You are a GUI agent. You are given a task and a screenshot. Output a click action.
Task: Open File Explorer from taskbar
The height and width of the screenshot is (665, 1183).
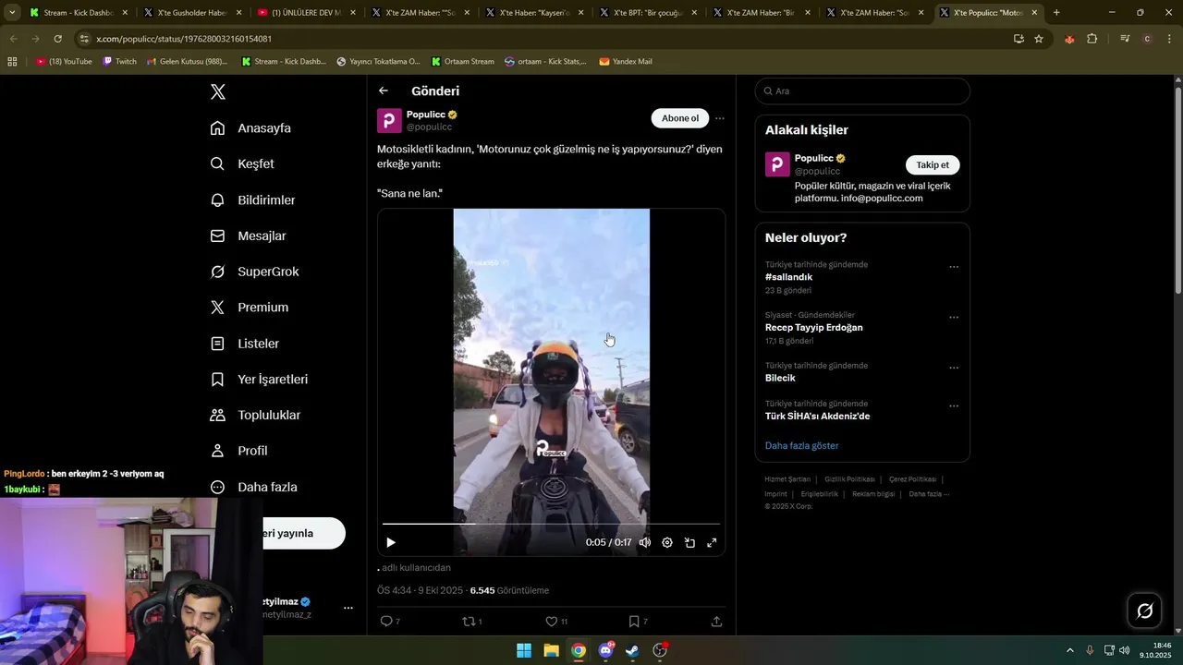(551, 650)
